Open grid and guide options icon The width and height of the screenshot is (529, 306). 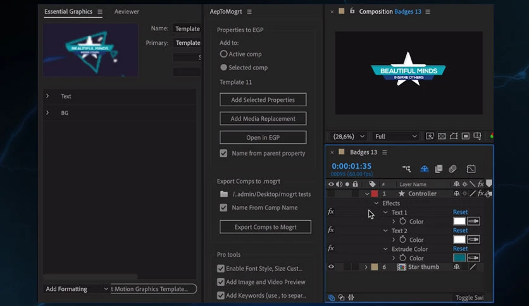tap(477, 136)
